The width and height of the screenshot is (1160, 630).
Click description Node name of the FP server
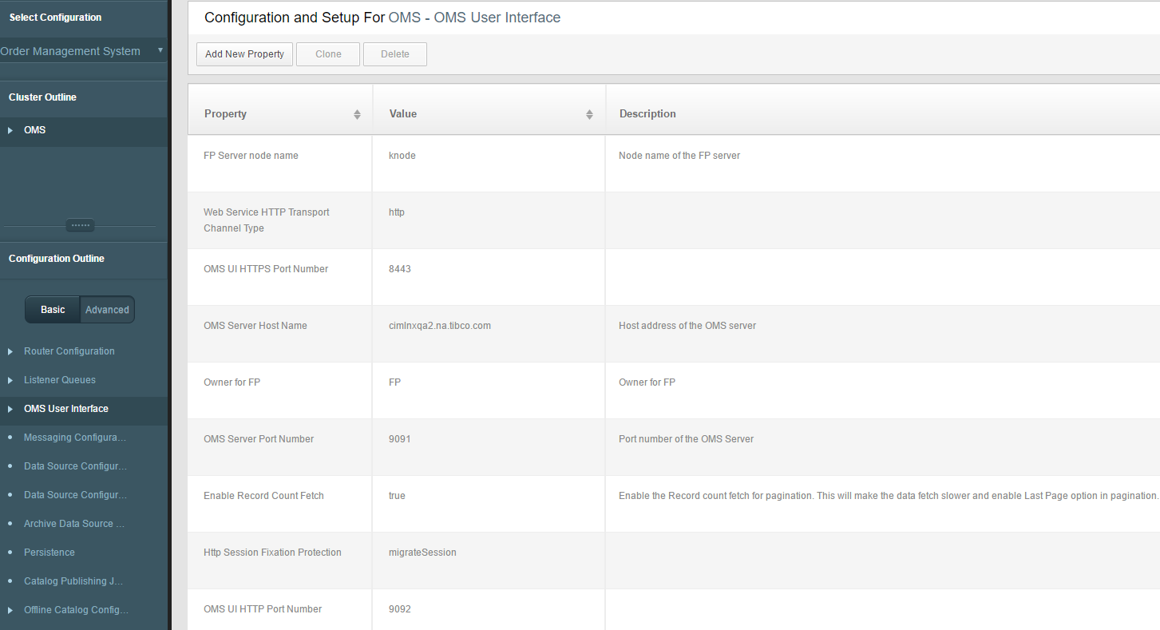pyautogui.click(x=679, y=156)
